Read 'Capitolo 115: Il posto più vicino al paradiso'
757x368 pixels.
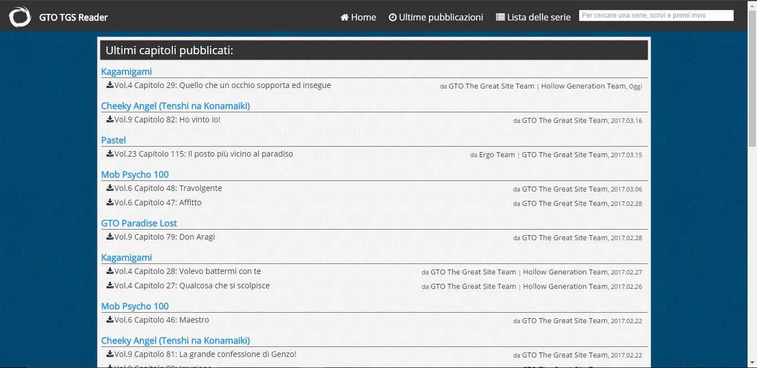click(x=204, y=154)
